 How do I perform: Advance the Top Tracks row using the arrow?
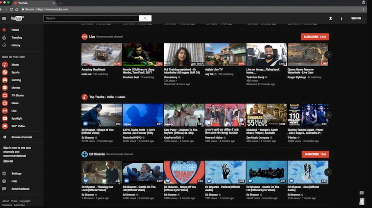tap(328, 114)
